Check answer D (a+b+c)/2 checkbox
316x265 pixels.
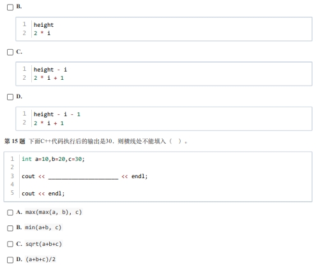coord(10,260)
